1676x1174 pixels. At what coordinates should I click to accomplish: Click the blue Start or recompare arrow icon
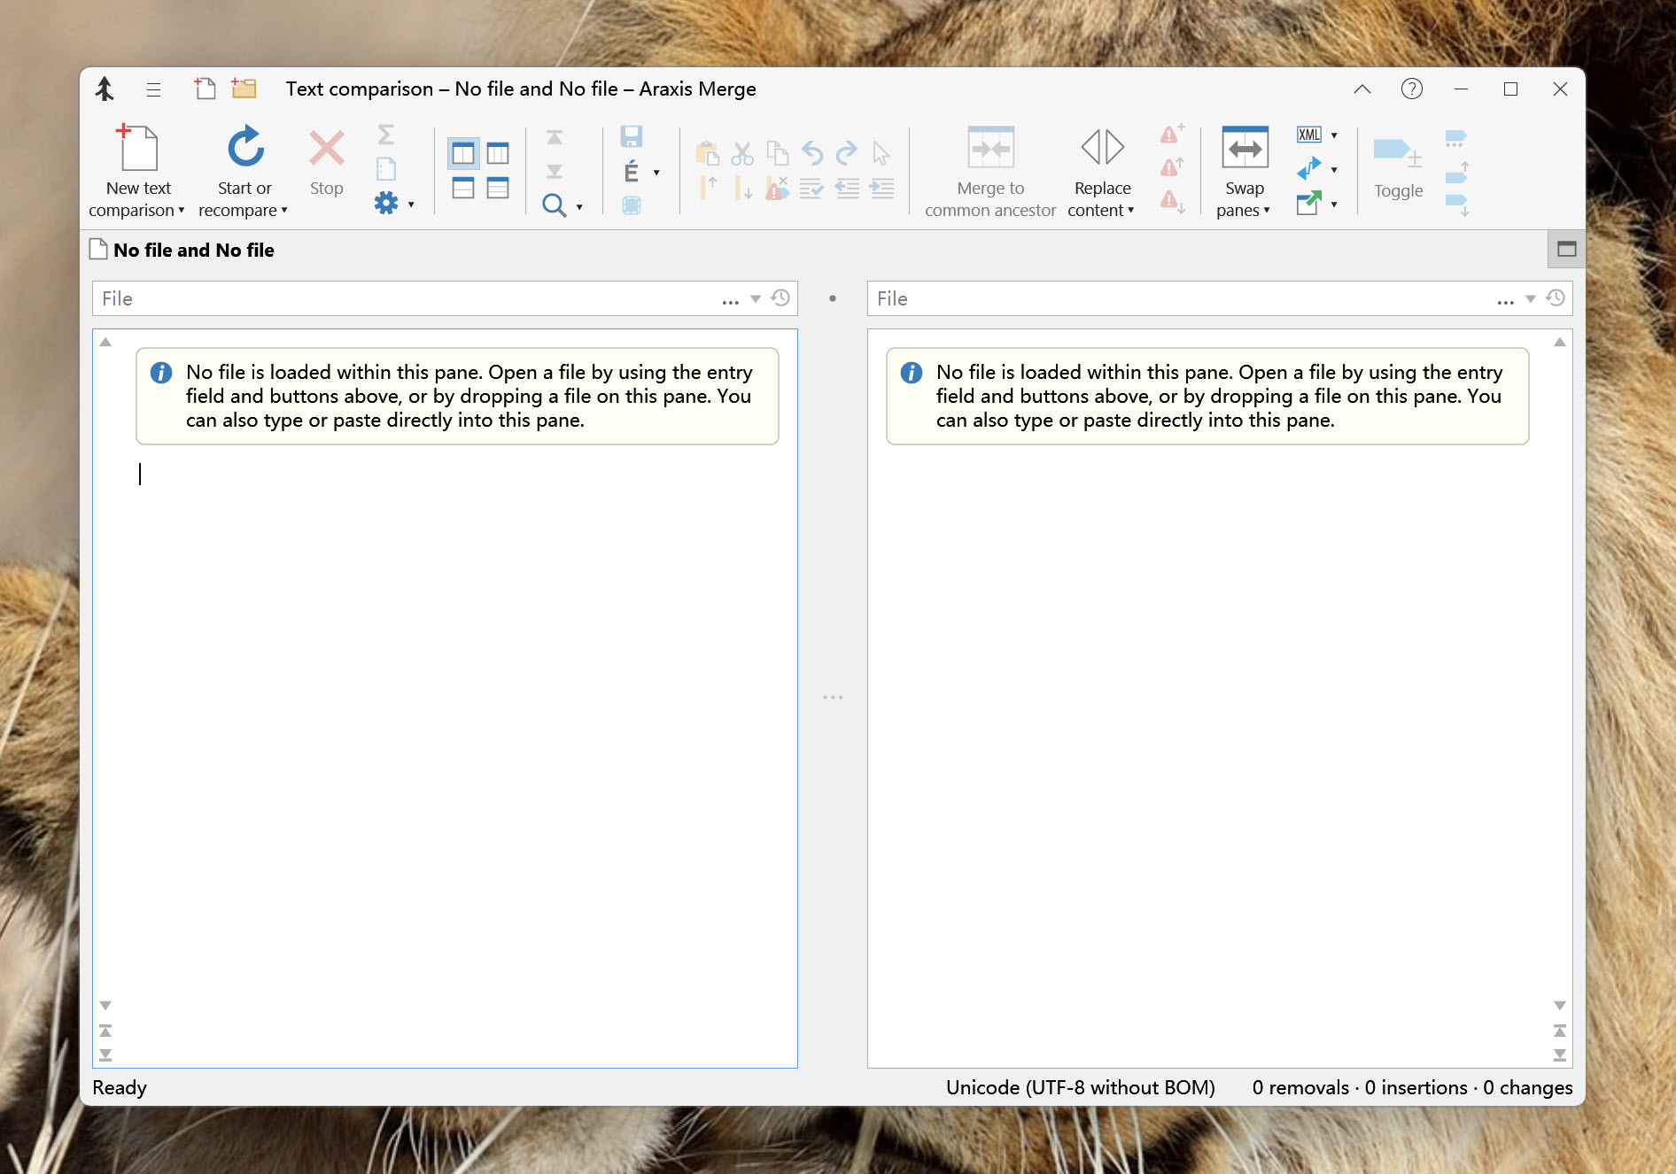(245, 147)
